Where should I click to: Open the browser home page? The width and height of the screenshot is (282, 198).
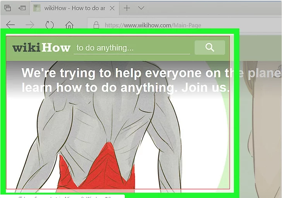tap(69, 25)
